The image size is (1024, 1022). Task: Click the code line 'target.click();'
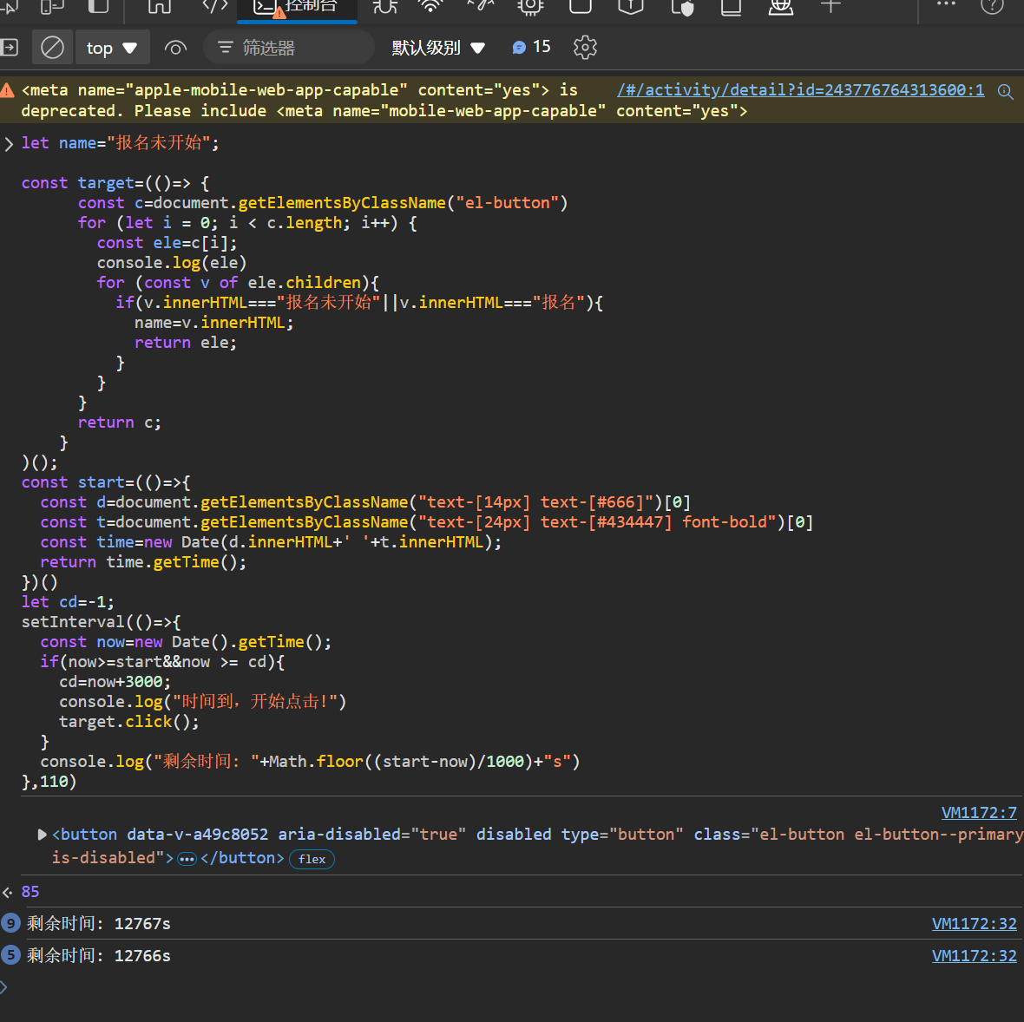point(128,722)
